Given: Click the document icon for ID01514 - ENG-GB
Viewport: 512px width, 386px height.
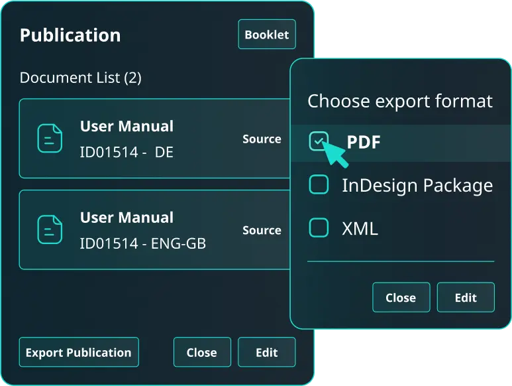Looking at the screenshot, I should tap(50, 229).
